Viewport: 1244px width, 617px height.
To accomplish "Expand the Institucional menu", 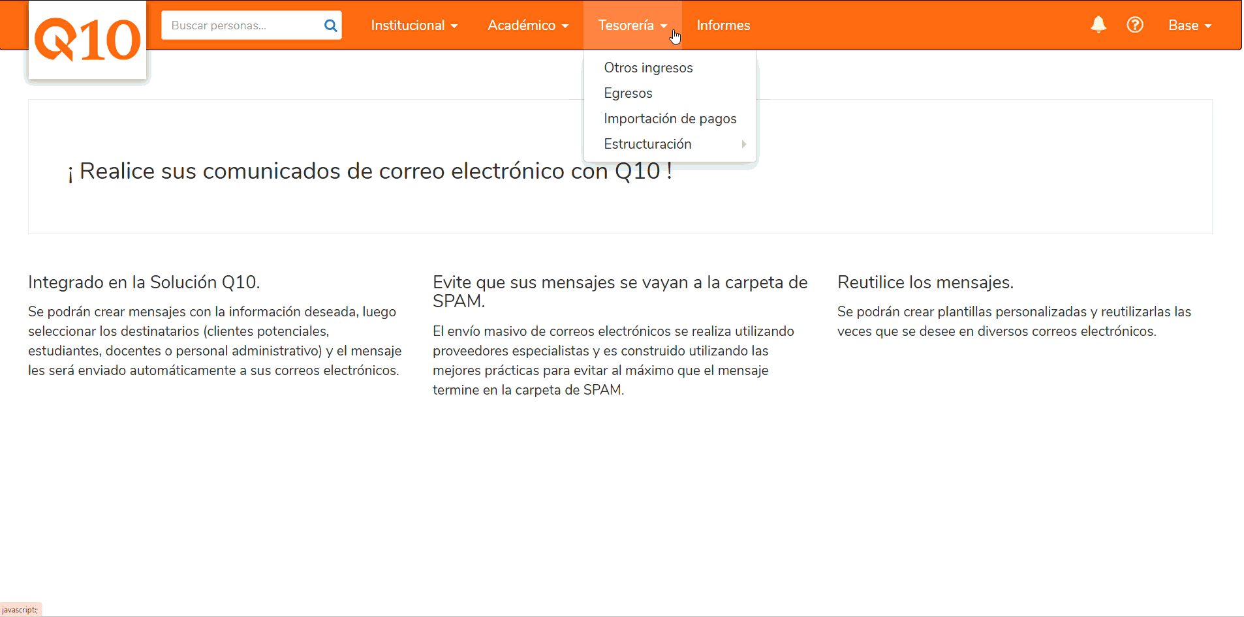I will (414, 25).
